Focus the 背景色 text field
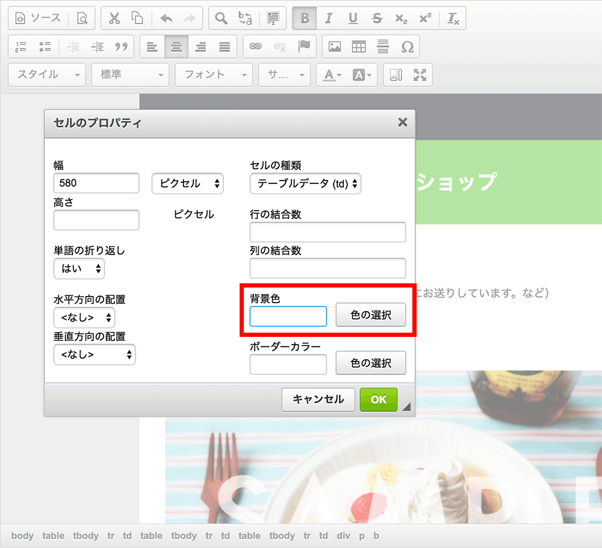 click(x=288, y=316)
